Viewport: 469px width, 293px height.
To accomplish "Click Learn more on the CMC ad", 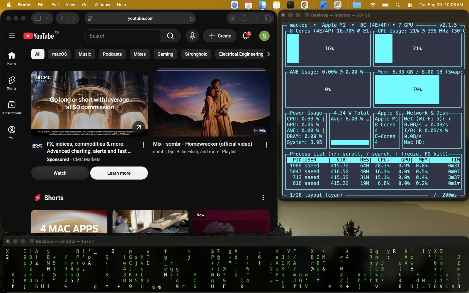I will click(x=119, y=173).
